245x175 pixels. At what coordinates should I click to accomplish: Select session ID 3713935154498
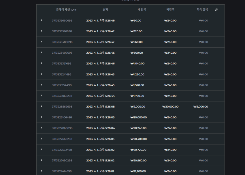(x=62, y=85)
